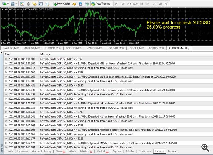Toggle the Terminal panel toolbar icon
Viewport: 213px width, 155px height.
pos(41,4)
